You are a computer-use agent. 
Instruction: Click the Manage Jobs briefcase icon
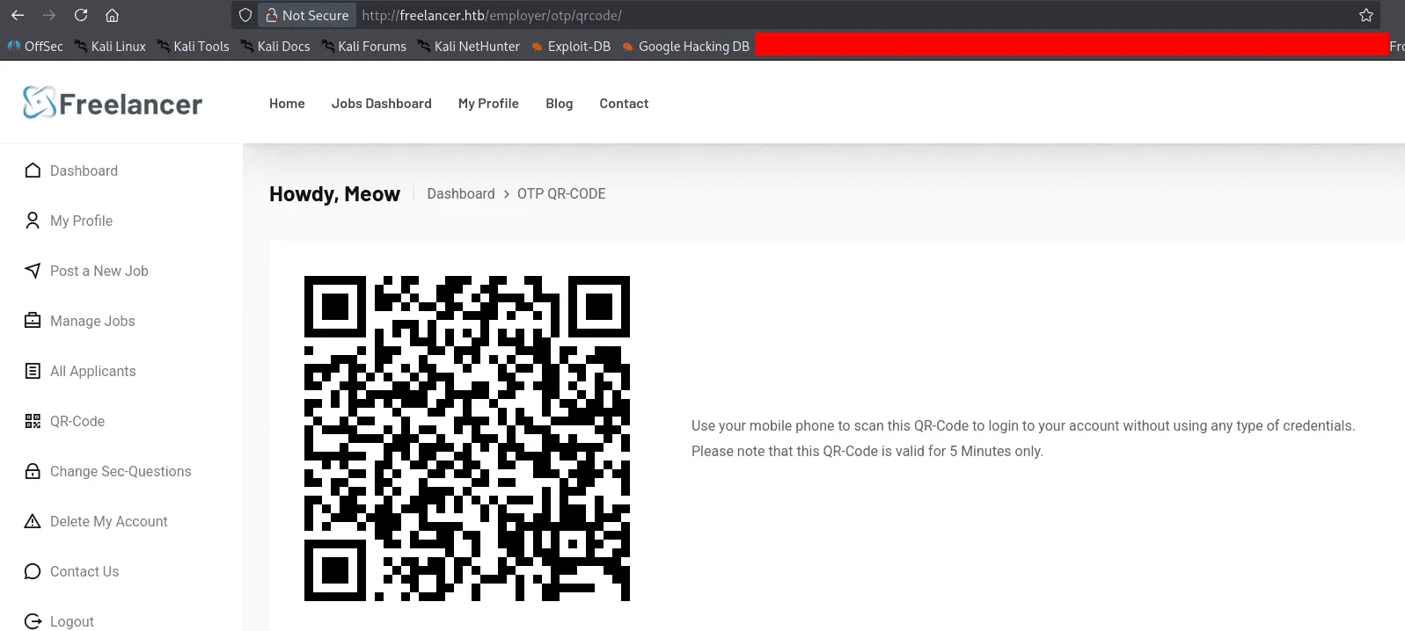point(33,321)
